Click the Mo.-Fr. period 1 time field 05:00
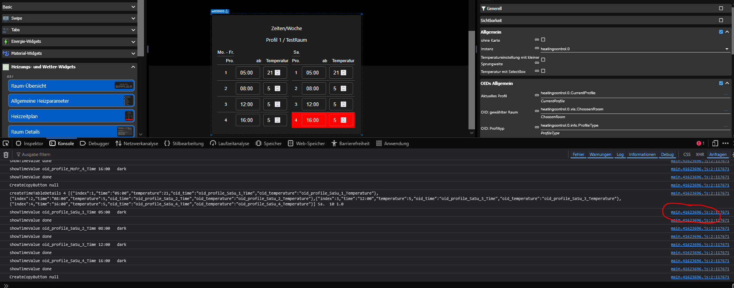Viewport: 734px width, 288px height. (248, 73)
